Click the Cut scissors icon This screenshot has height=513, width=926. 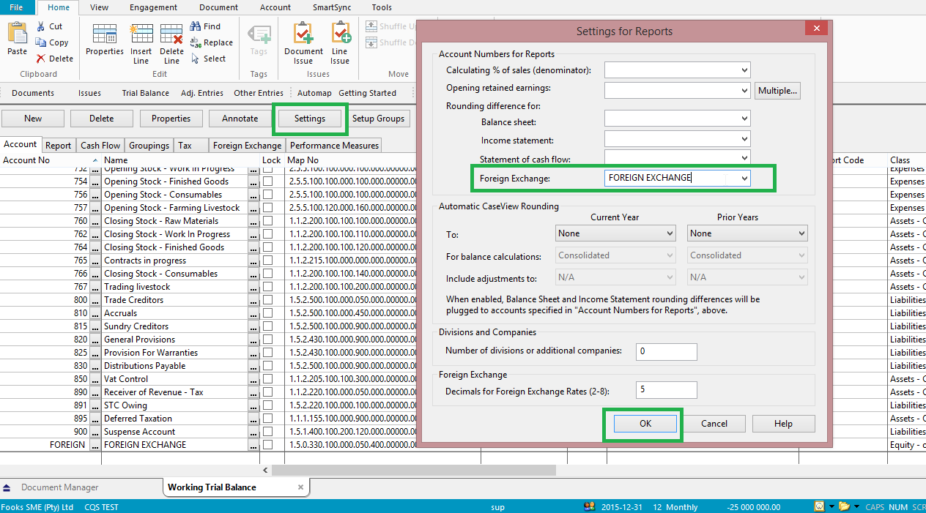[x=42, y=26]
